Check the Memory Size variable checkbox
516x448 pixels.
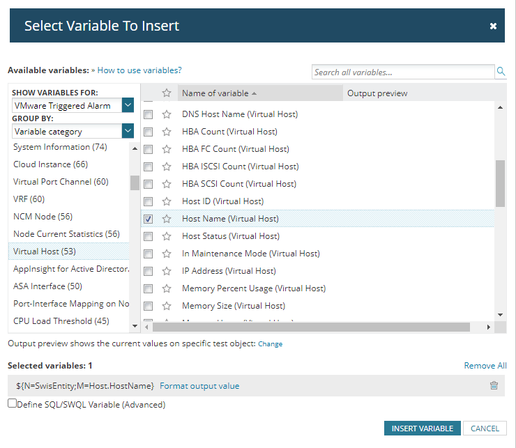click(x=149, y=306)
